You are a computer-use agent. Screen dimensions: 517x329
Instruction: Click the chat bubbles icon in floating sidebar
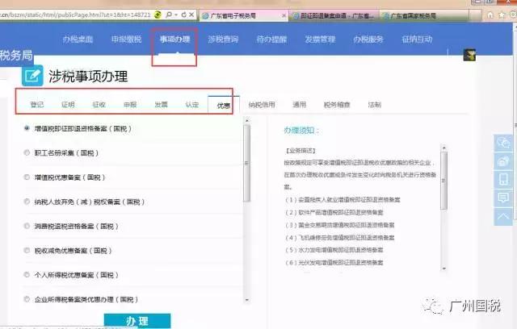pyautogui.click(x=503, y=143)
